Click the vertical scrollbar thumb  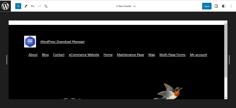click(226, 51)
